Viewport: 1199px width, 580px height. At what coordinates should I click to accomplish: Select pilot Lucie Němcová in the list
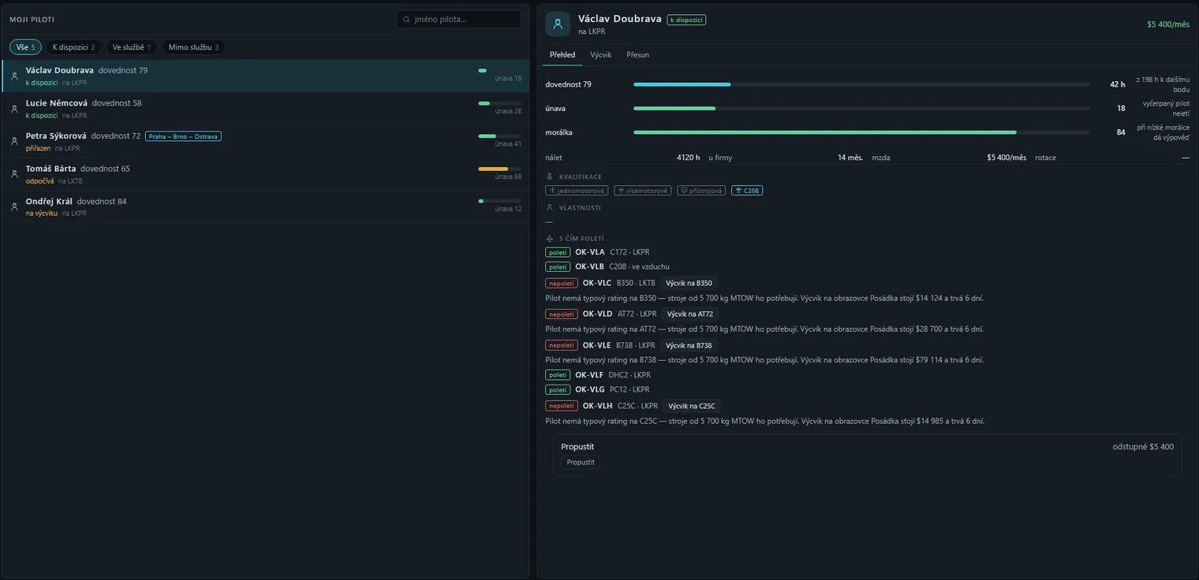point(265,109)
